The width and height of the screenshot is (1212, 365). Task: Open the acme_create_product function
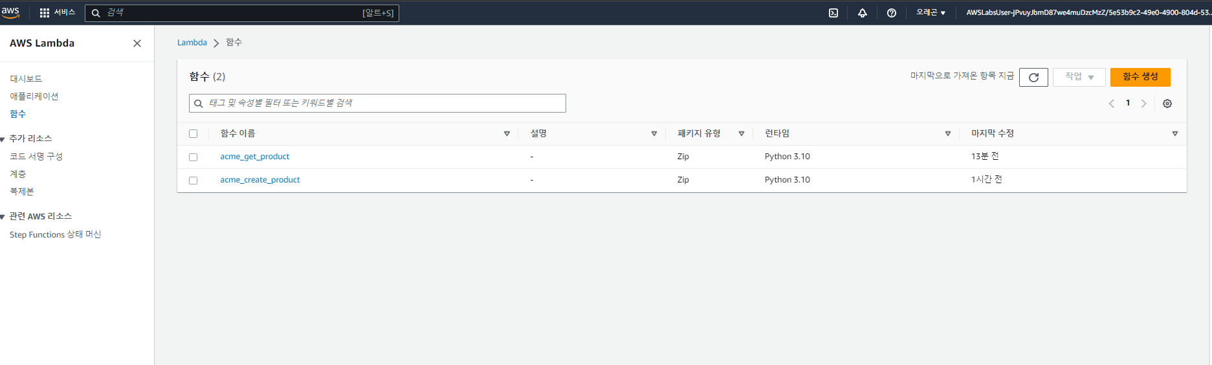coord(260,180)
